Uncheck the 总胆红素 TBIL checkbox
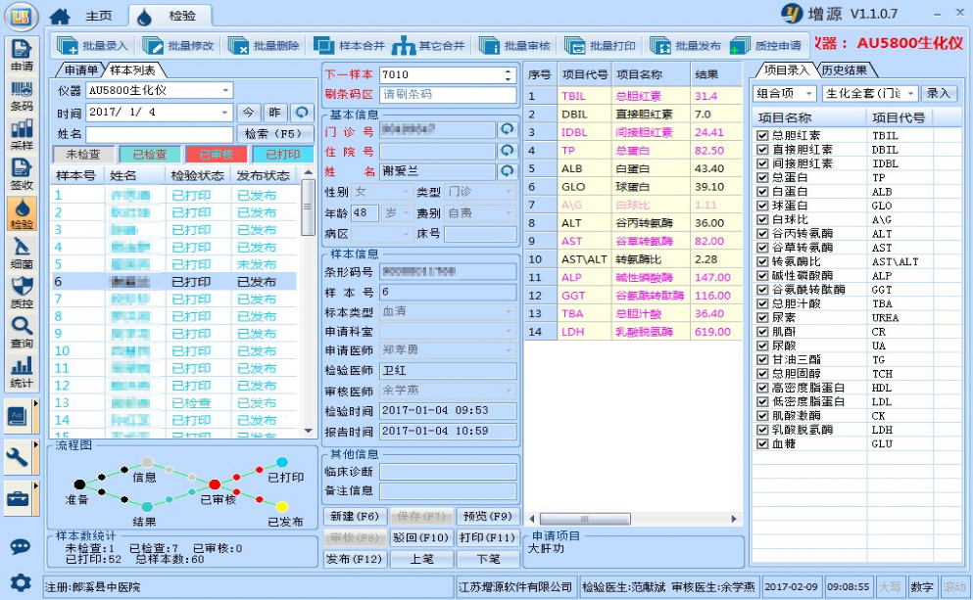The image size is (973, 600). click(762, 136)
